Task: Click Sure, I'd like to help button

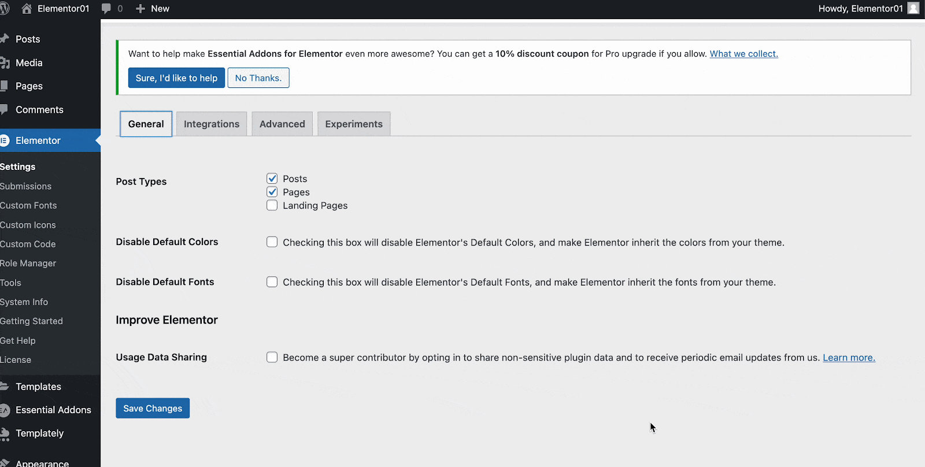Action: click(x=176, y=78)
